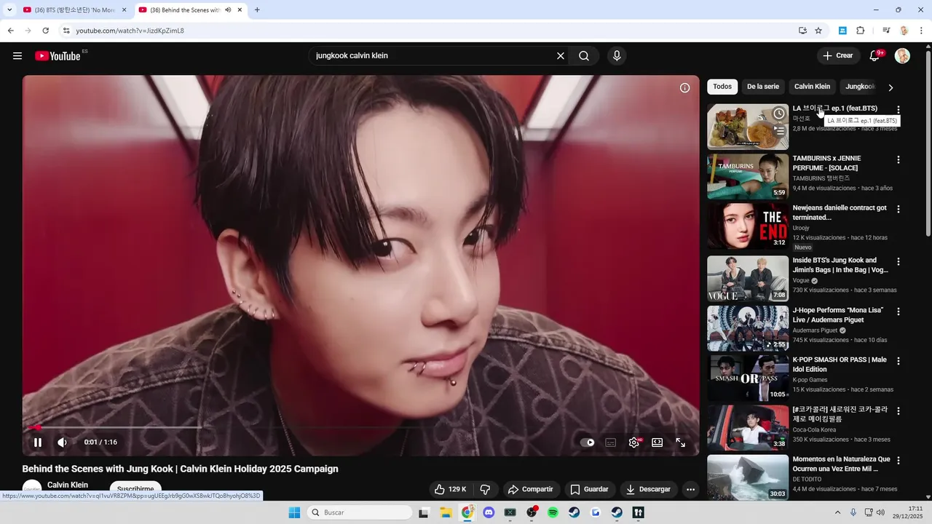The image size is (932, 524).
Task: Open the player settings gear
Action: [634, 442]
